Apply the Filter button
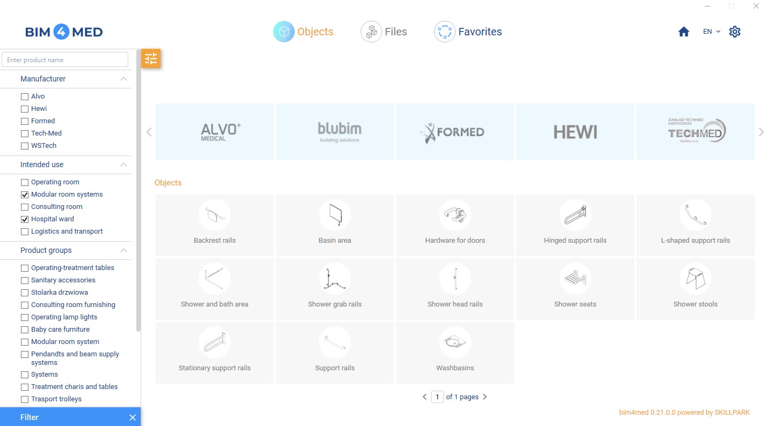767x426 pixels. point(30,417)
